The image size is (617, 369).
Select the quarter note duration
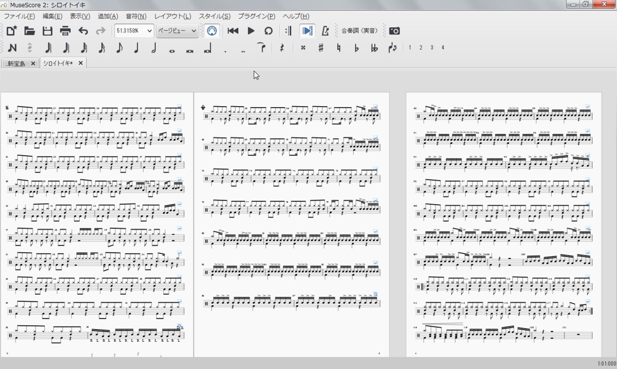(137, 48)
